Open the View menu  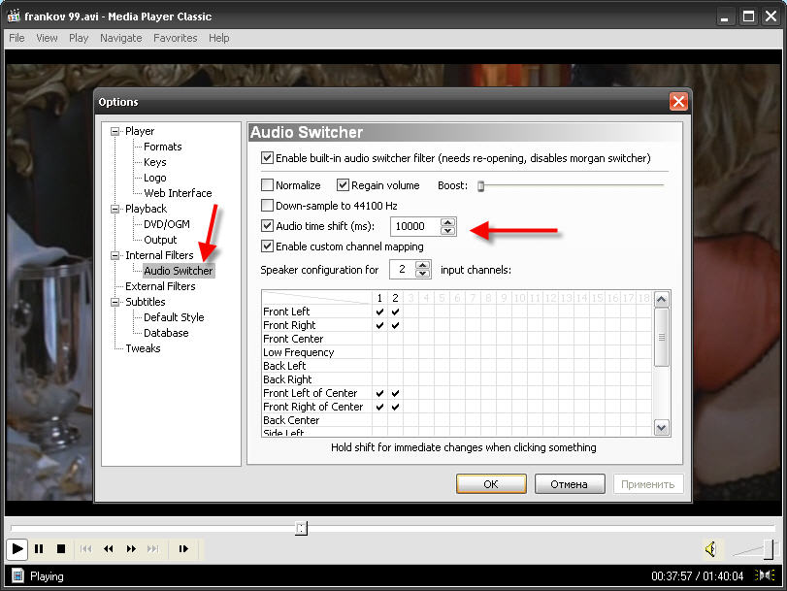(47, 38)
